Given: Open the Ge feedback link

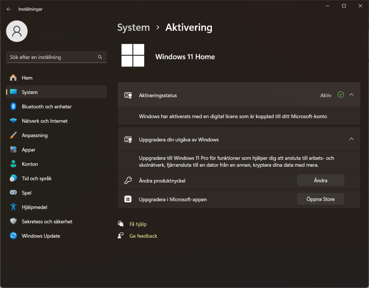Looking at the screenshot, I should click(143, 236).
